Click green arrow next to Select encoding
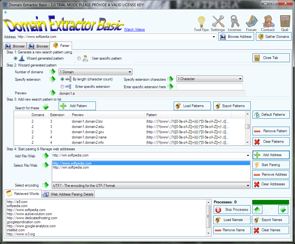The width and height of the screenshot is (295, 244). pyautogui.click(x=46, y=185)
